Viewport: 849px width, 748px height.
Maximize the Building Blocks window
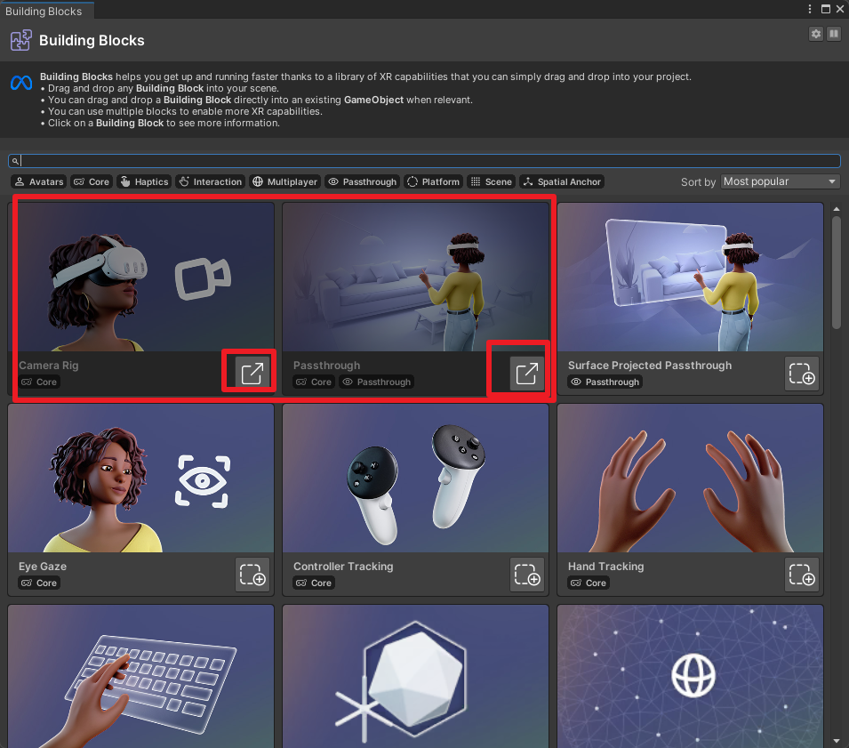[x=826, y=9]
